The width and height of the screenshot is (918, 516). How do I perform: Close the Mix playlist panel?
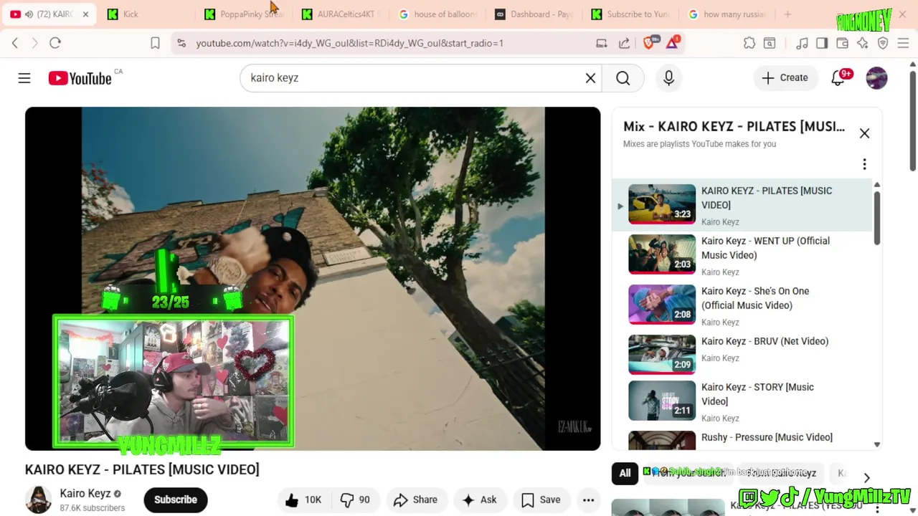[864, 133]
